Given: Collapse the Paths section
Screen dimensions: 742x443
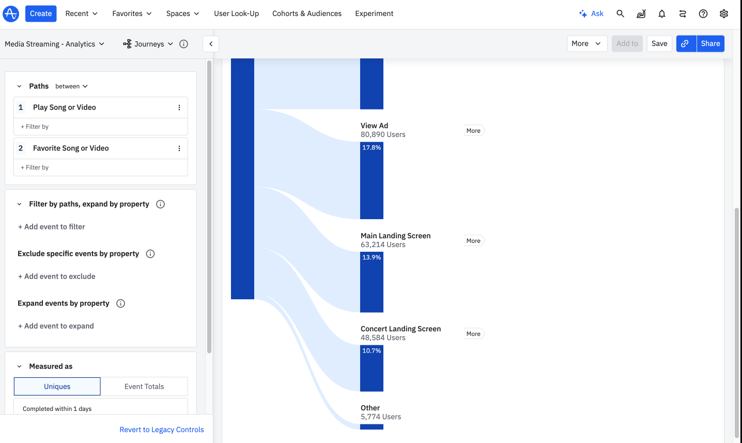Looking at the screenshot, I should point(19,86).
